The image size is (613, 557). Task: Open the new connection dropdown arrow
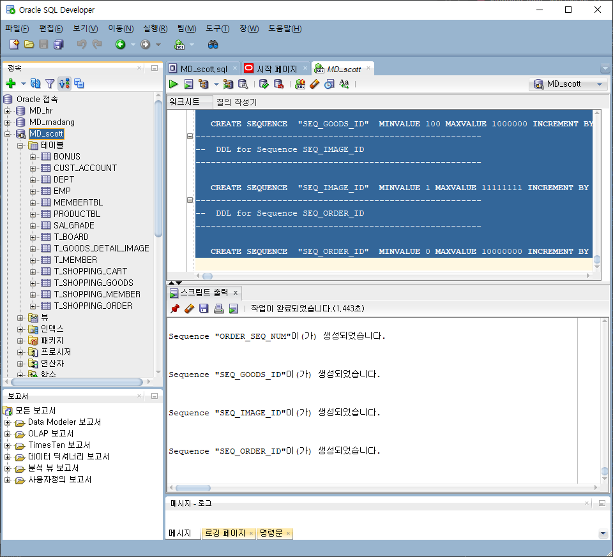24,84
